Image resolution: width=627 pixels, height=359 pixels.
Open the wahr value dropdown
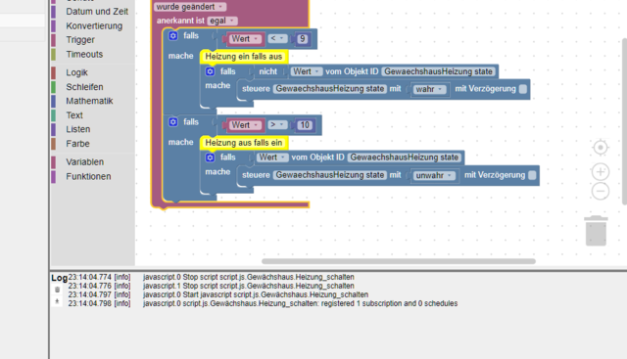[x=430, y=89]
